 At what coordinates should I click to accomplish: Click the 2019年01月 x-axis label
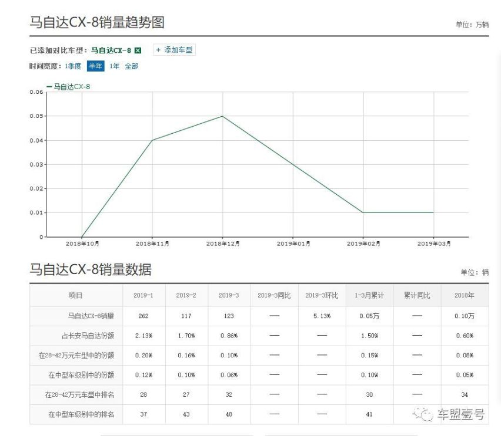point(293,244)
